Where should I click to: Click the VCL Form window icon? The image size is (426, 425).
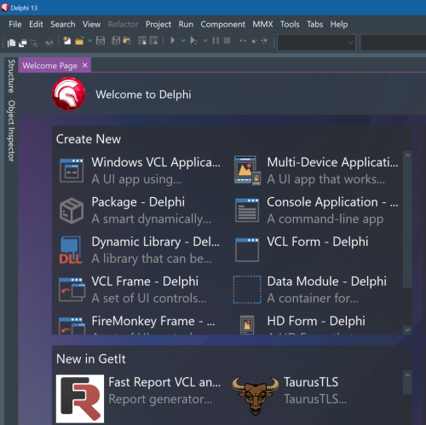coord(247,250)
